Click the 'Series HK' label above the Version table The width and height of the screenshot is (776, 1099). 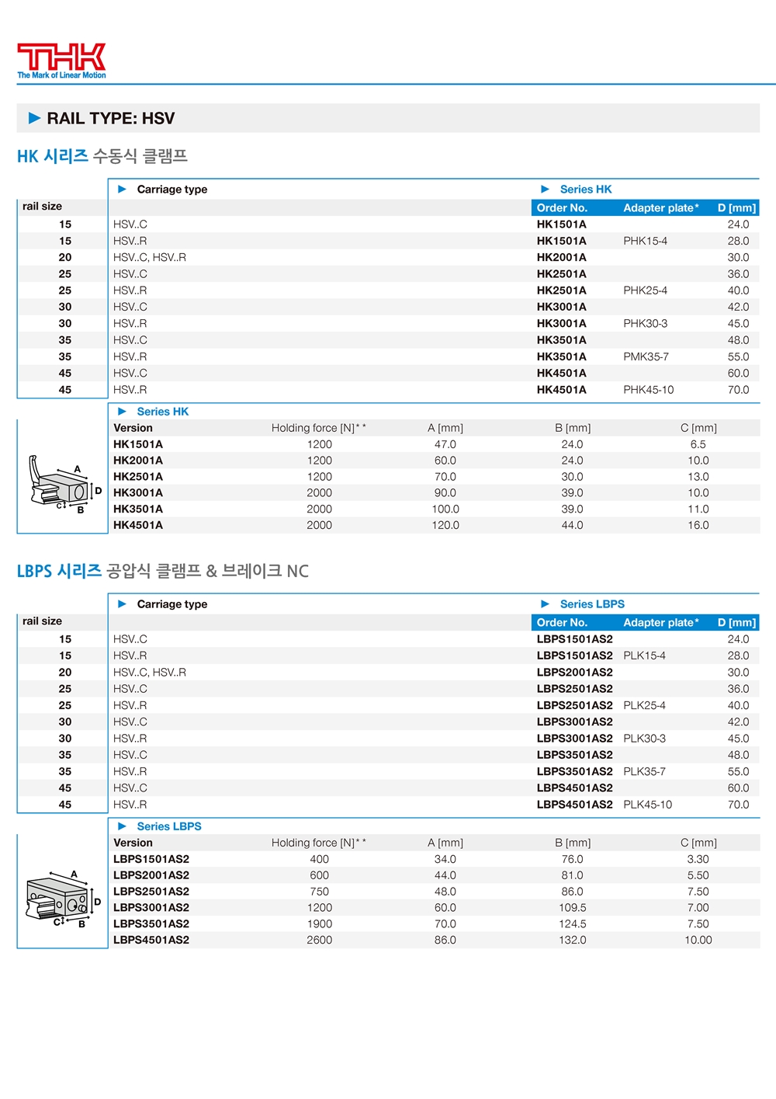point(163,412)
